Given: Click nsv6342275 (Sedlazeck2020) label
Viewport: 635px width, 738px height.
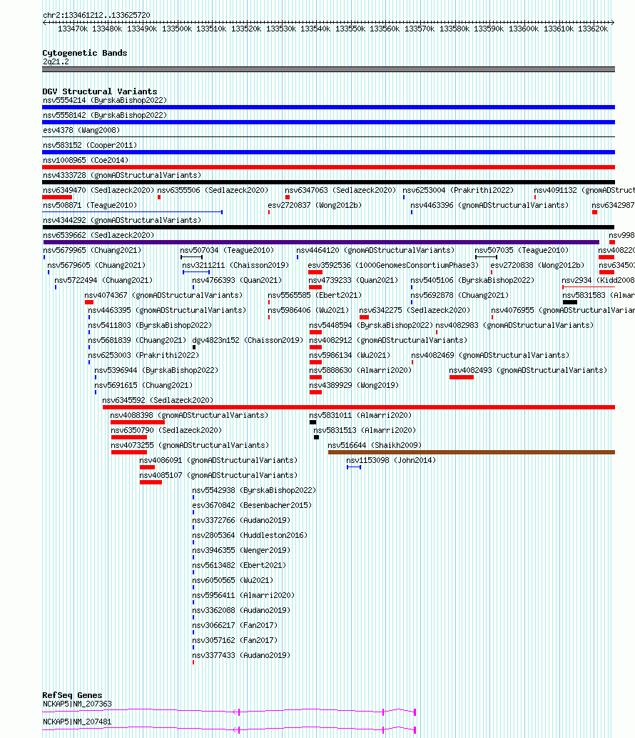Looking at the screenshot, I should tap(415, 311).
